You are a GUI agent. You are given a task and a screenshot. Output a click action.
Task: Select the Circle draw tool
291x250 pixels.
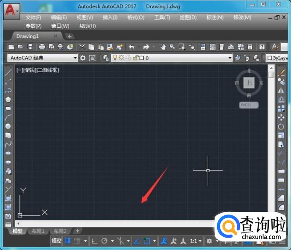point(8,126)
